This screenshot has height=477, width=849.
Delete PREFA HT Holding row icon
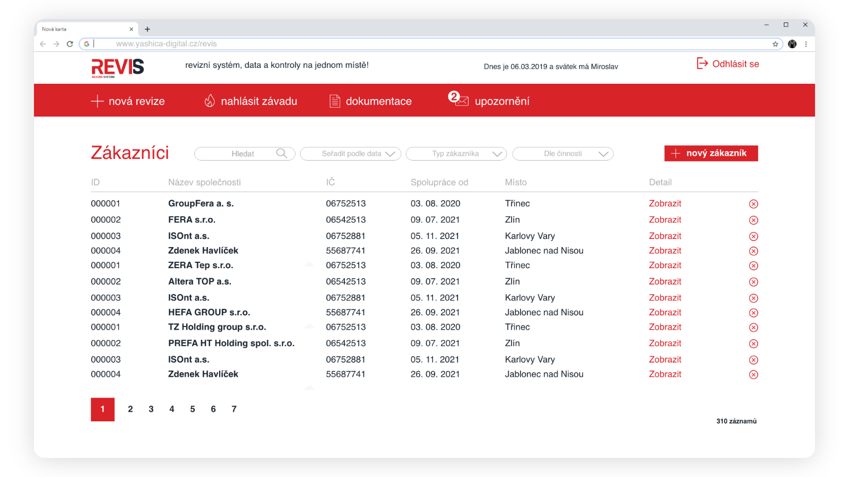(x=753, y=343)
